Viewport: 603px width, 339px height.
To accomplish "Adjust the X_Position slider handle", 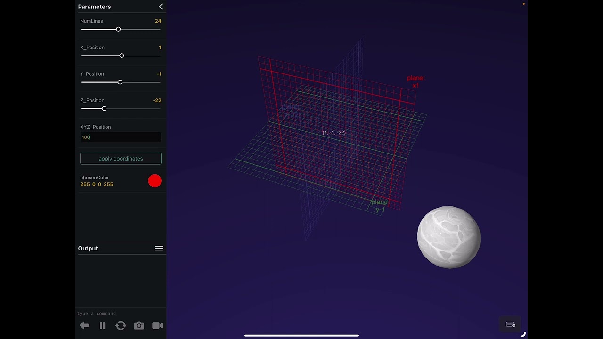I will click(122, 56).
